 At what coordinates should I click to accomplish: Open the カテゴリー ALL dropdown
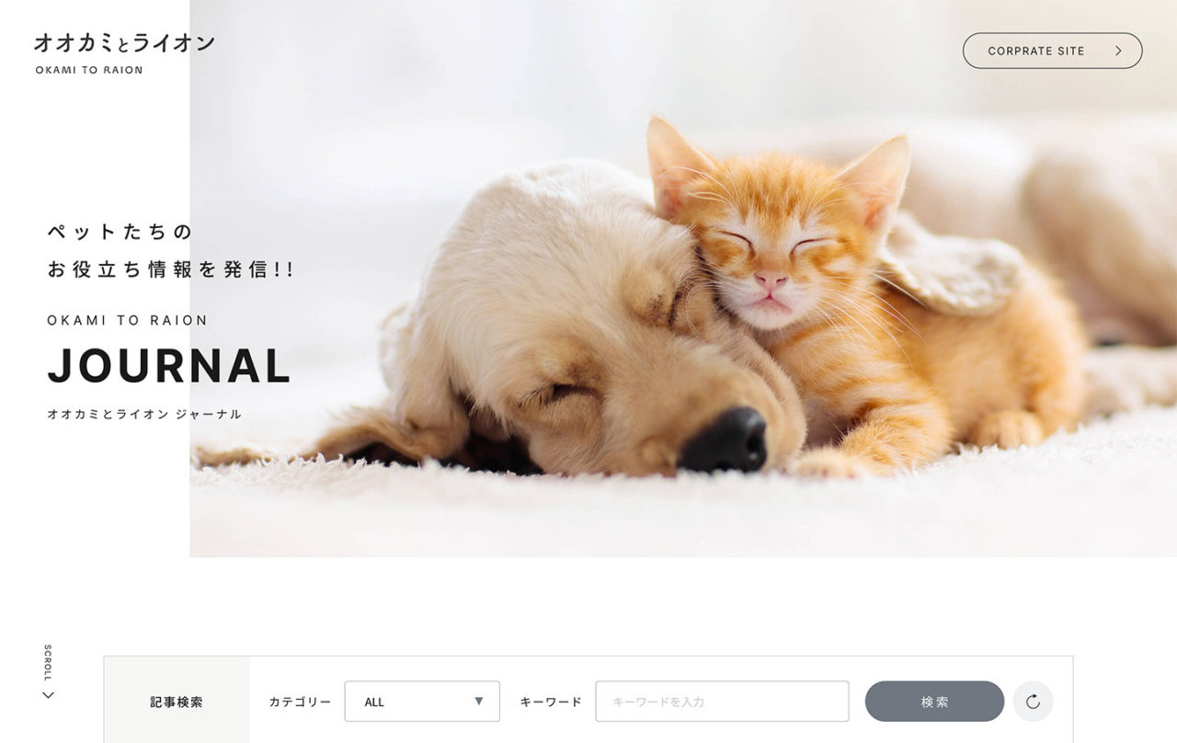tap(422, 702)
